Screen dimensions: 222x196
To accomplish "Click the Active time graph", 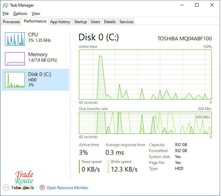I will point(145,74).
